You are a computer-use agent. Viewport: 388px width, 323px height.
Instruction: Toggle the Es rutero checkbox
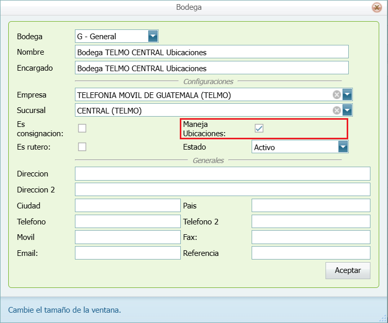click(82, 147)
